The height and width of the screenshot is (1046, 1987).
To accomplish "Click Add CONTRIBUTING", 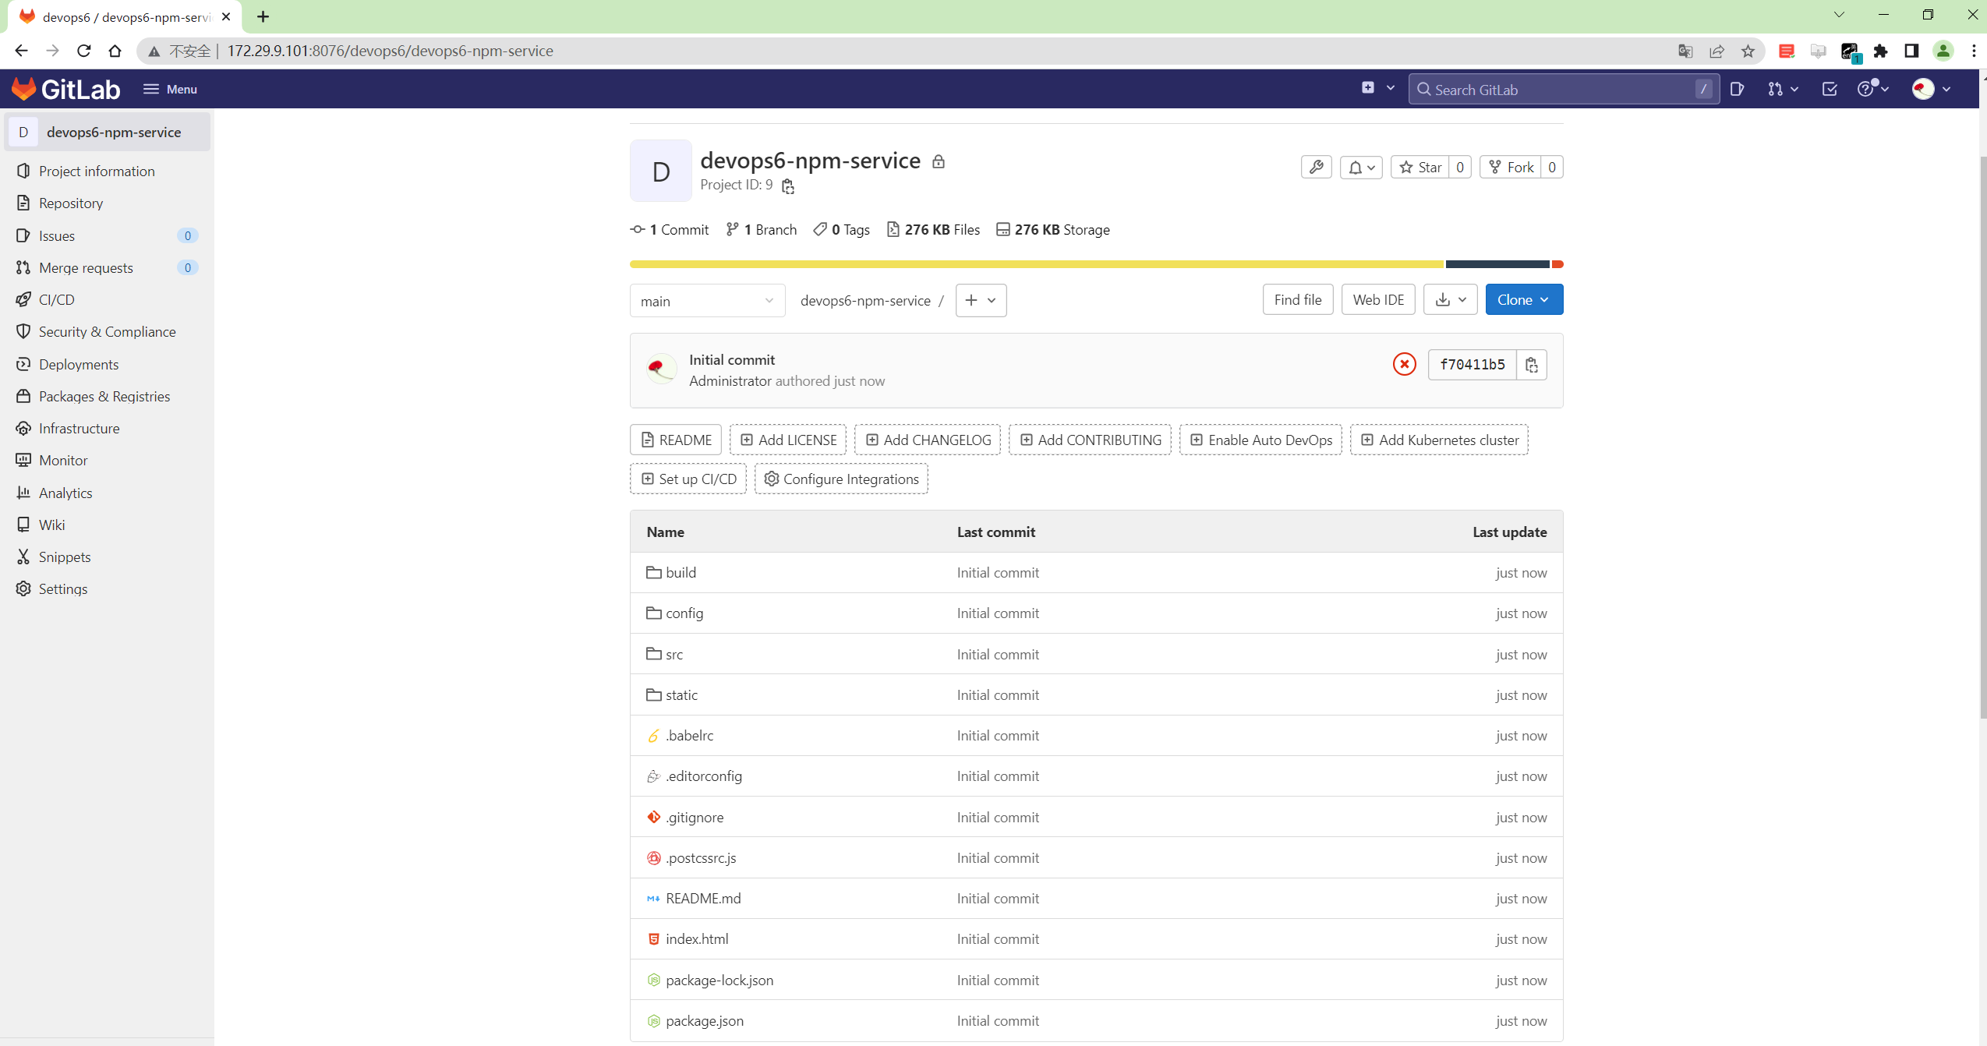I will pos(1090,440).
